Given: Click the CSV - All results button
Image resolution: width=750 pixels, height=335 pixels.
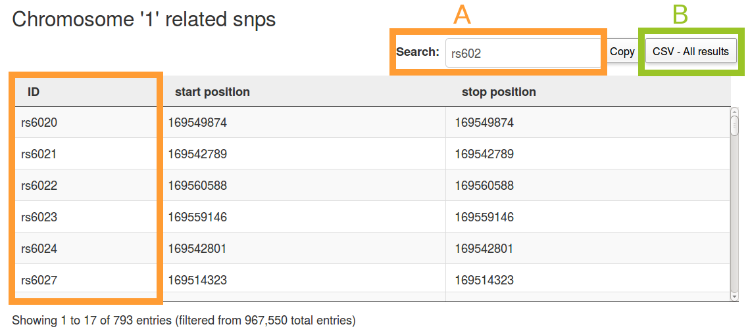Looking at the screenshot, I should pos(691,52).
